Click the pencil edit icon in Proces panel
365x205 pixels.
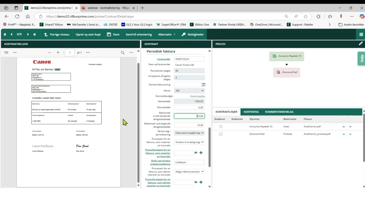tap(361, 44)
